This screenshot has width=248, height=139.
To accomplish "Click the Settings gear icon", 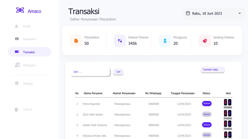I will 17,83.
